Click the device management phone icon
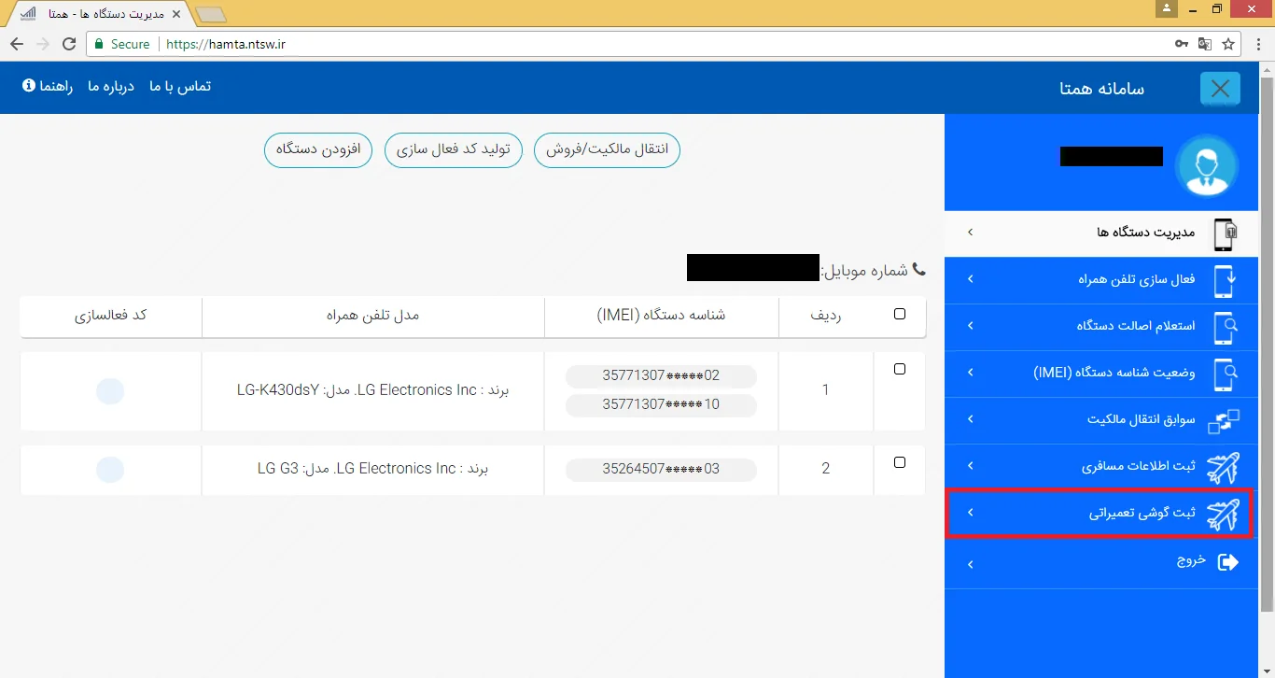This screenshot has width=1275, height=678. [1224, 233]
